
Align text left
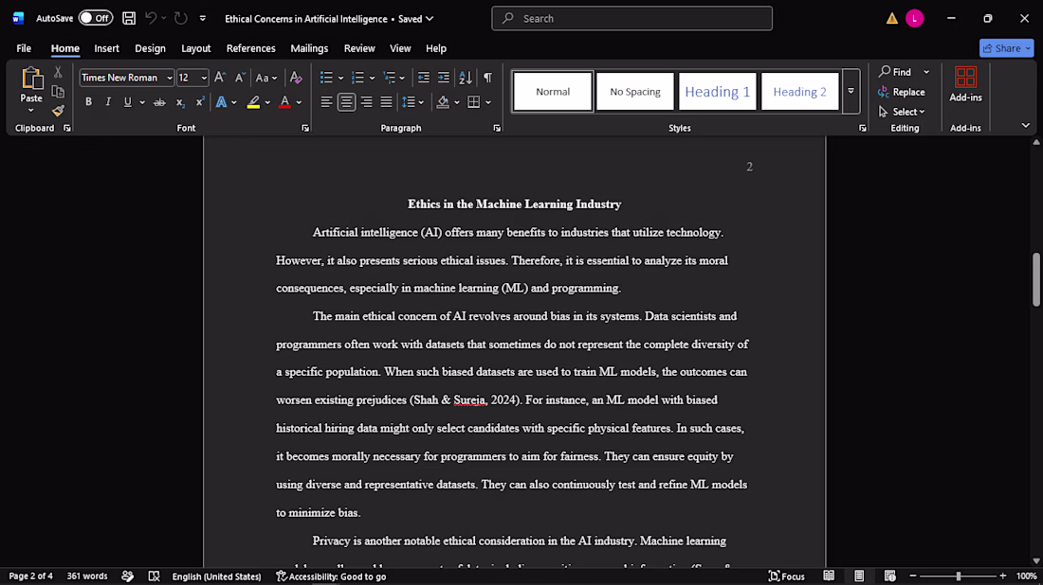click(326, 102)
